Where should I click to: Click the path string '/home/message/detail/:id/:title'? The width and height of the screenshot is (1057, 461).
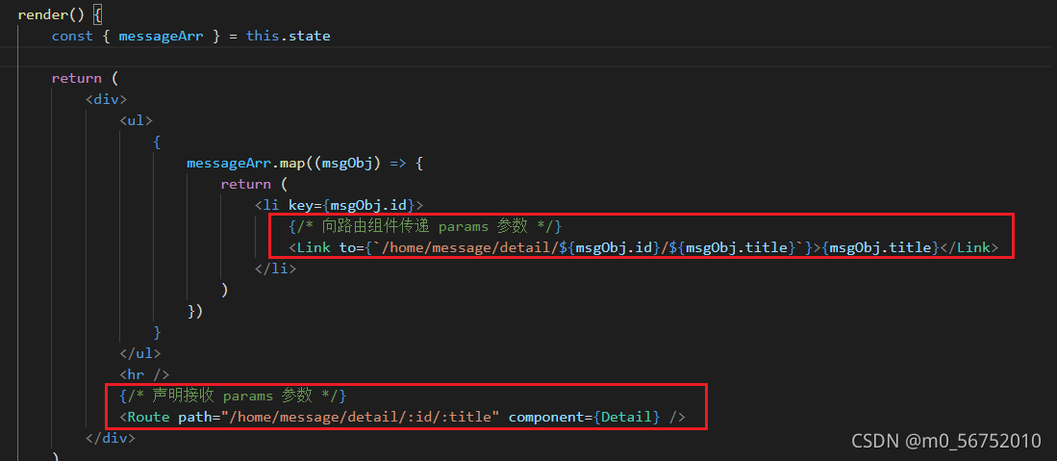click(361, 417)
